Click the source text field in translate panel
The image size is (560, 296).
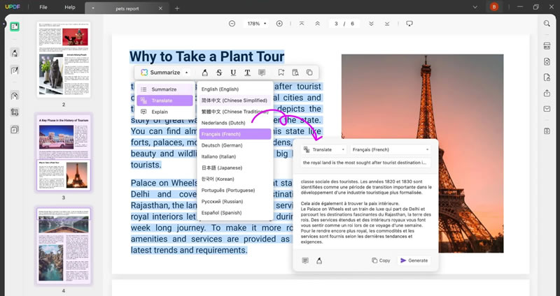[x=366, y=163]
